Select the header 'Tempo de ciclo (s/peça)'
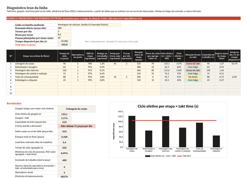The height and width of the screenshot is (178, 247). 64,56
